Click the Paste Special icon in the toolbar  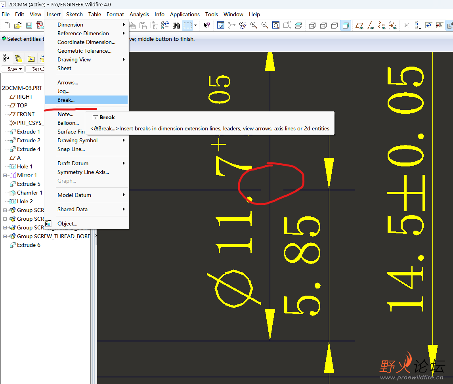click(154, 25)
